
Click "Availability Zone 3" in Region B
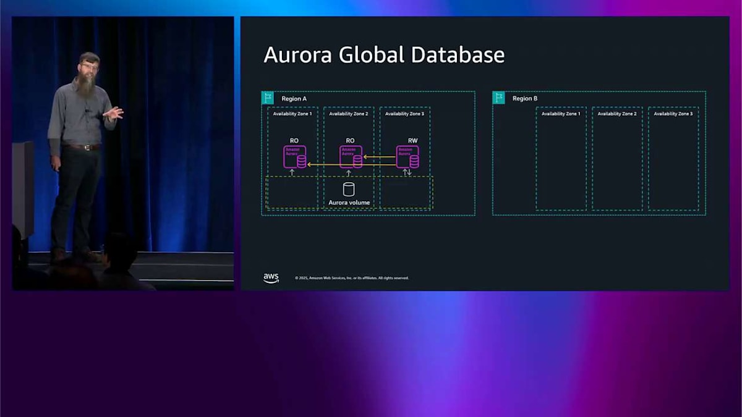coord(673,114)
